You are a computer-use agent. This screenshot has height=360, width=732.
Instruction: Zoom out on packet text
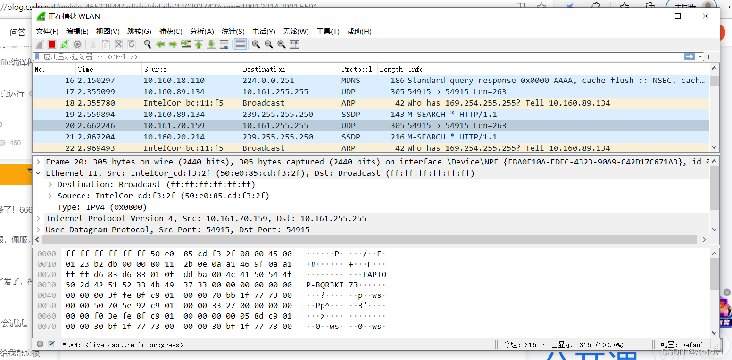(269, 44)
